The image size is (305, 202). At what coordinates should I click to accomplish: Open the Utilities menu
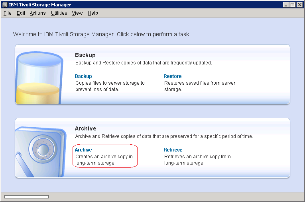click(59, 13)
